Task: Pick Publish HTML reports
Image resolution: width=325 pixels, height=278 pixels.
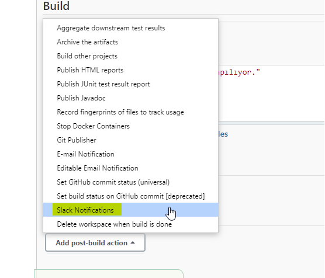Action: (130, 70)
